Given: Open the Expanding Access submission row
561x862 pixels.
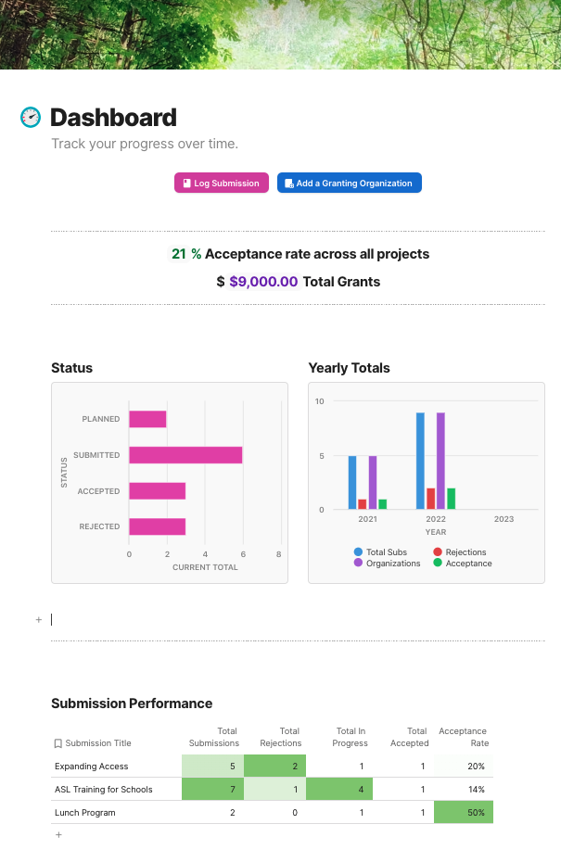Looking at the screenshot, I should tap(92, 767).
